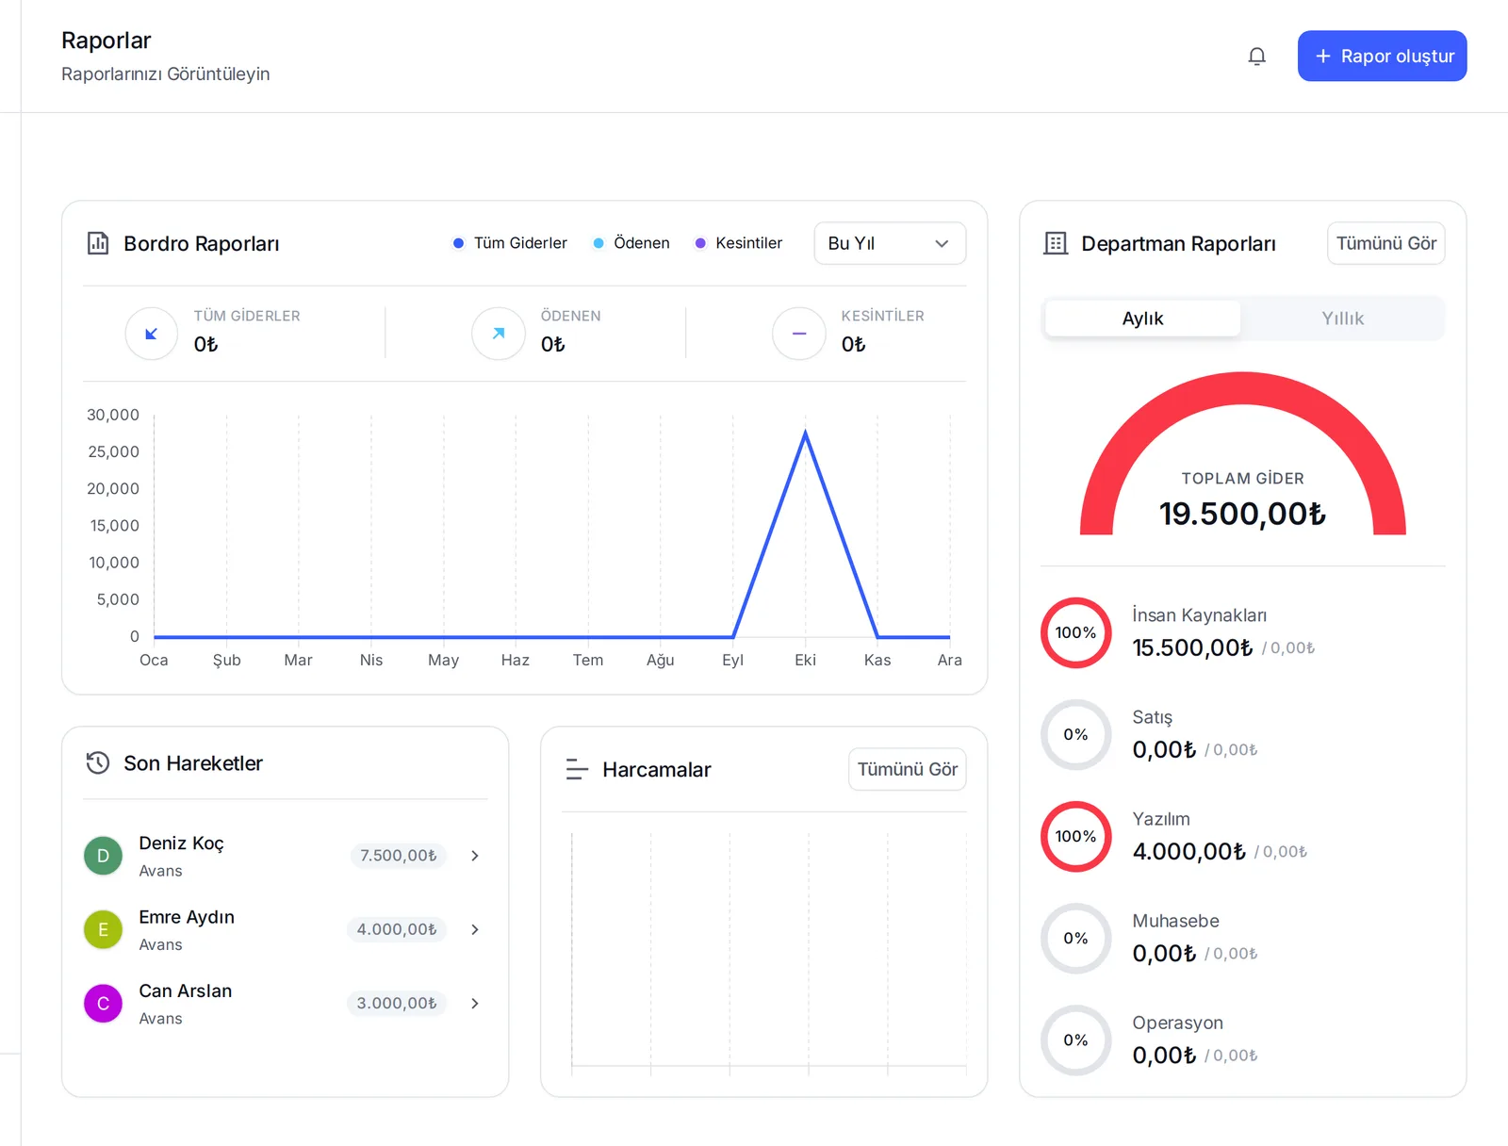The image size is (1508, 1146).
Task: Click Can Arslan's purple C avatar
Action: point(104,1004)
